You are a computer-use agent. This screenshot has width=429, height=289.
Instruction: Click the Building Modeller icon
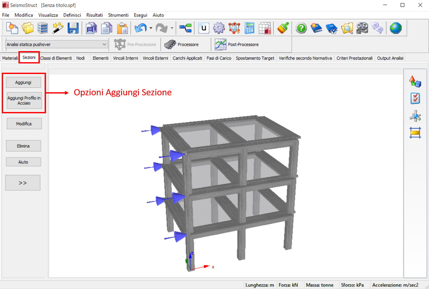(x=43, y=28)
